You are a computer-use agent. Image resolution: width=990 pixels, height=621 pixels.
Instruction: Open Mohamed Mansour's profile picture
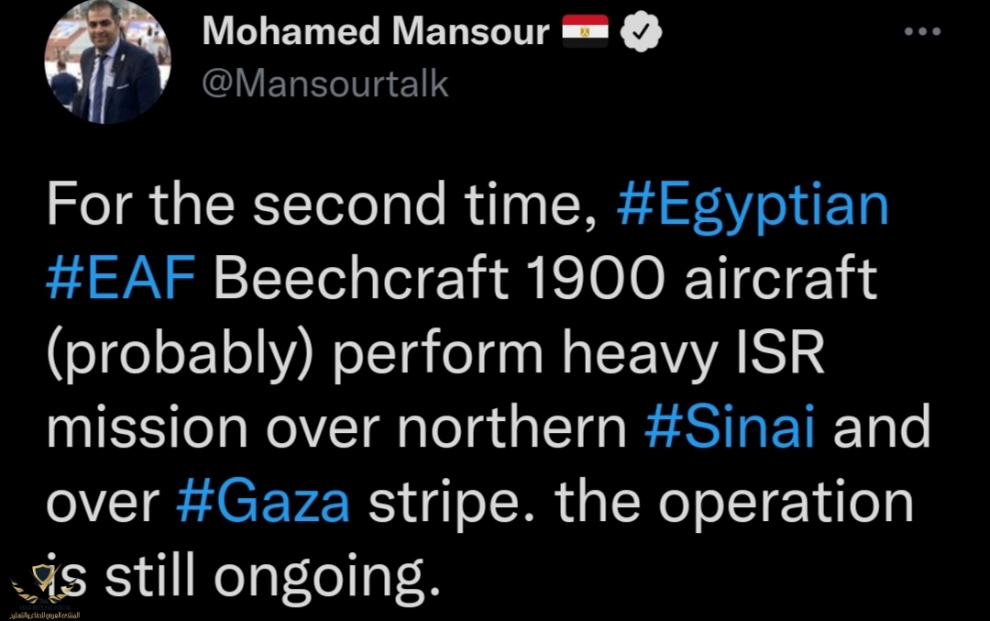(107, 61)
